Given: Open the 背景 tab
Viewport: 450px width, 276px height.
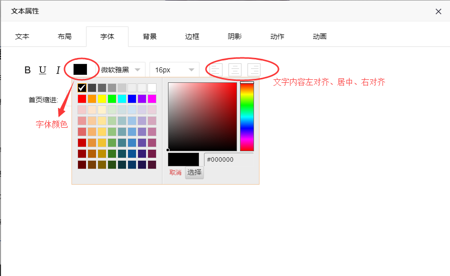Looking at the screenshot, I should pyautogui.click(x=149, y=36).
